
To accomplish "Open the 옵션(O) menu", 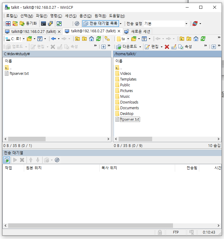I will [x=85, y=16].
